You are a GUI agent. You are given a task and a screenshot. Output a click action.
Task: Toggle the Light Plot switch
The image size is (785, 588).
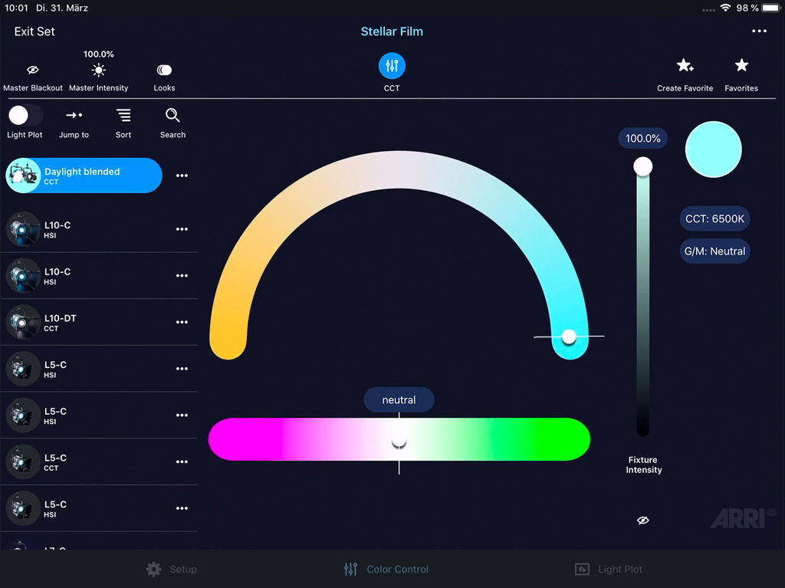click(25, 116)
